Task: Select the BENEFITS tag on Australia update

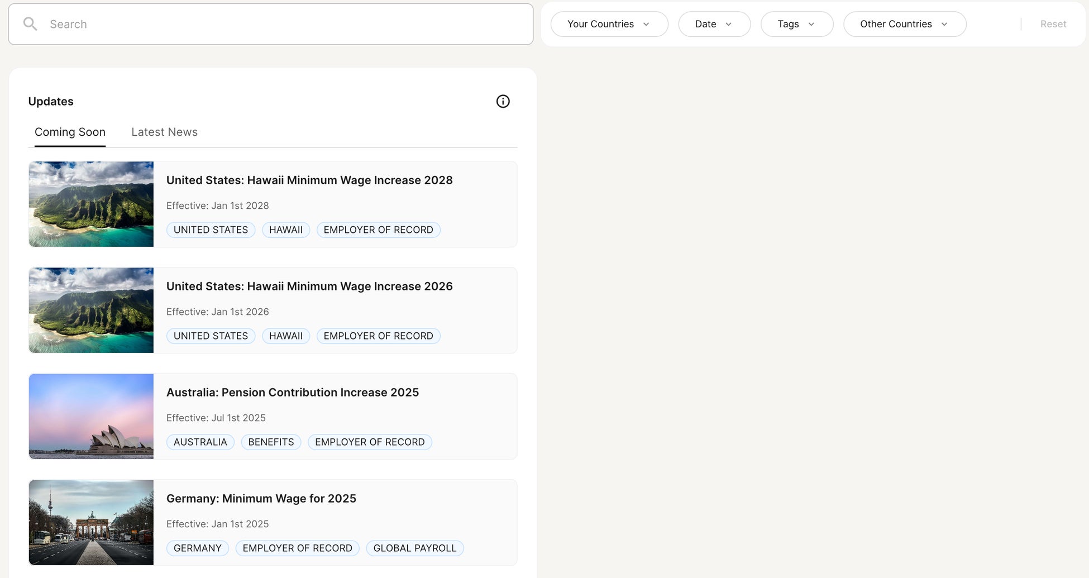Action: [271, 442]
